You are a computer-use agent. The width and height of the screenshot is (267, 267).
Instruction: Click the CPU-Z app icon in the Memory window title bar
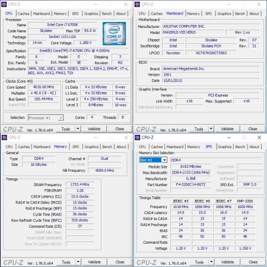[4, 137]
